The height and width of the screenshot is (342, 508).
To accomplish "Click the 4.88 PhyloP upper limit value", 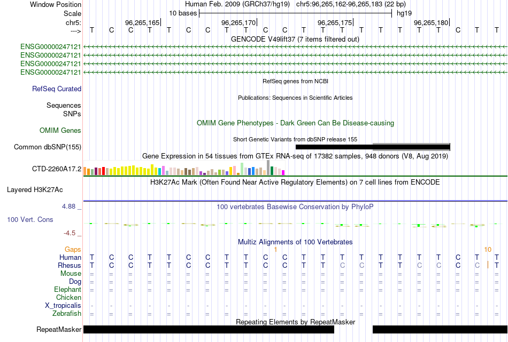I will coord(68,206).
